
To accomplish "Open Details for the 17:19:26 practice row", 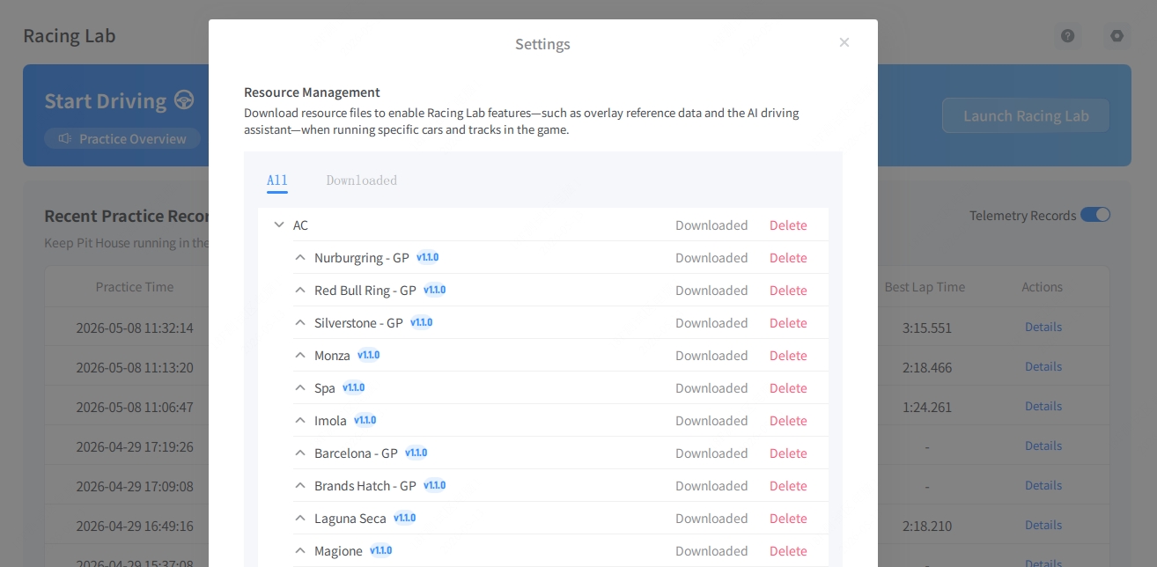I will [1043, 445].
